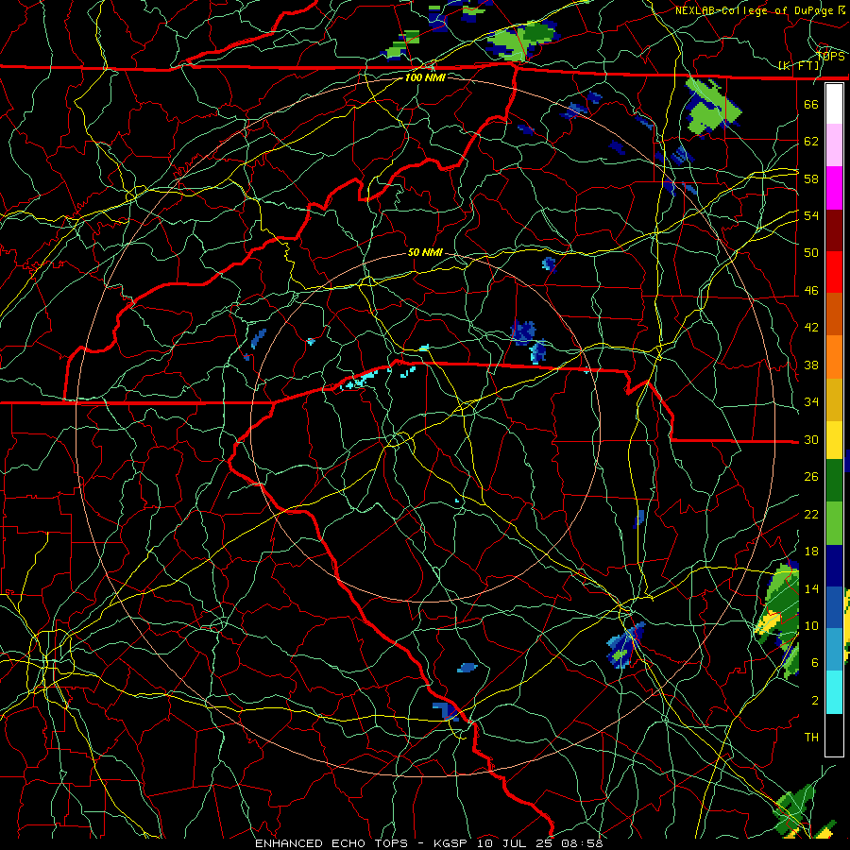Screen dimensions: 850x850
Task: Click the legend value "22"
Action: pos(811,515)
